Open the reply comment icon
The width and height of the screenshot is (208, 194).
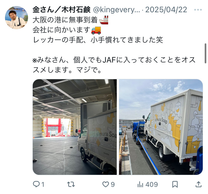pyautogui.click(x=36, y=184)
